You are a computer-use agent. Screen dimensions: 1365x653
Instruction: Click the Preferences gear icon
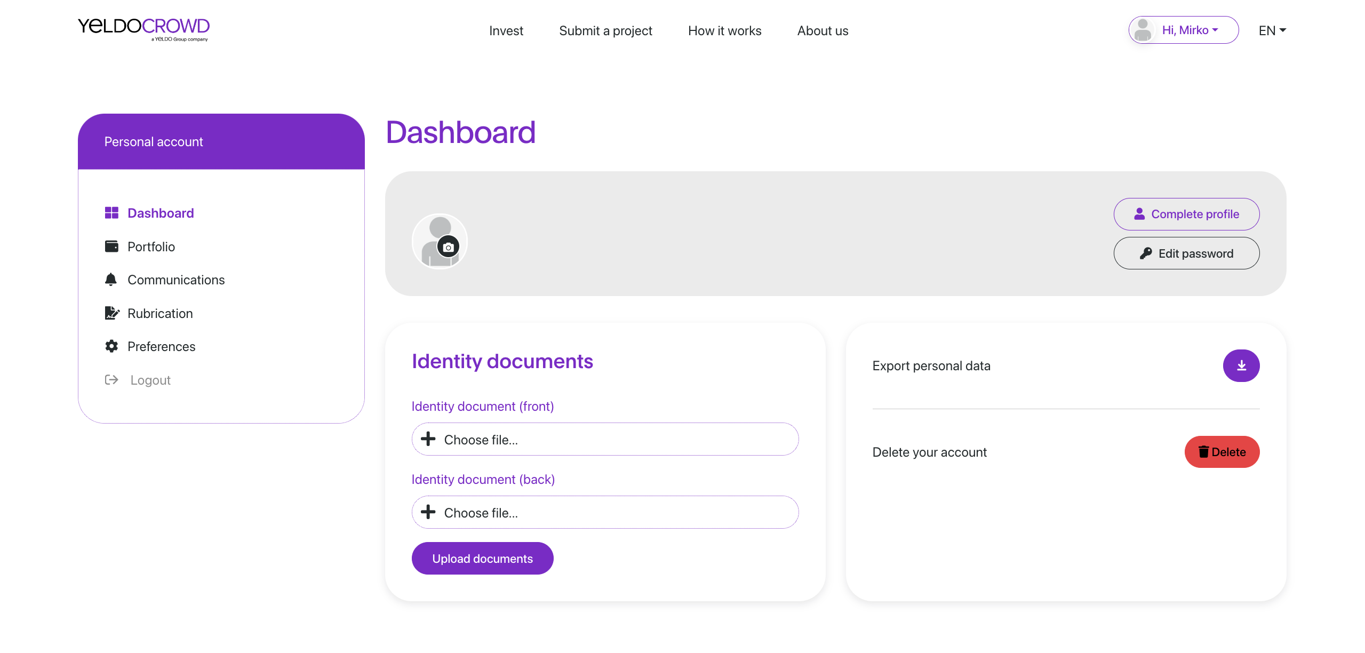pyautogui.click(x=111, y=346)
